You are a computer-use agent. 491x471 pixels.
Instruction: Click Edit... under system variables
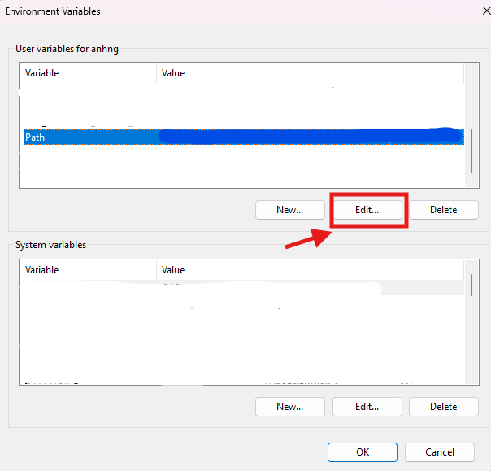pos(367,406)
